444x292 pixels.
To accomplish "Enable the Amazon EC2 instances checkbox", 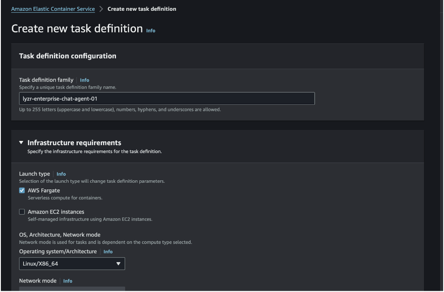I will point(22,212).
